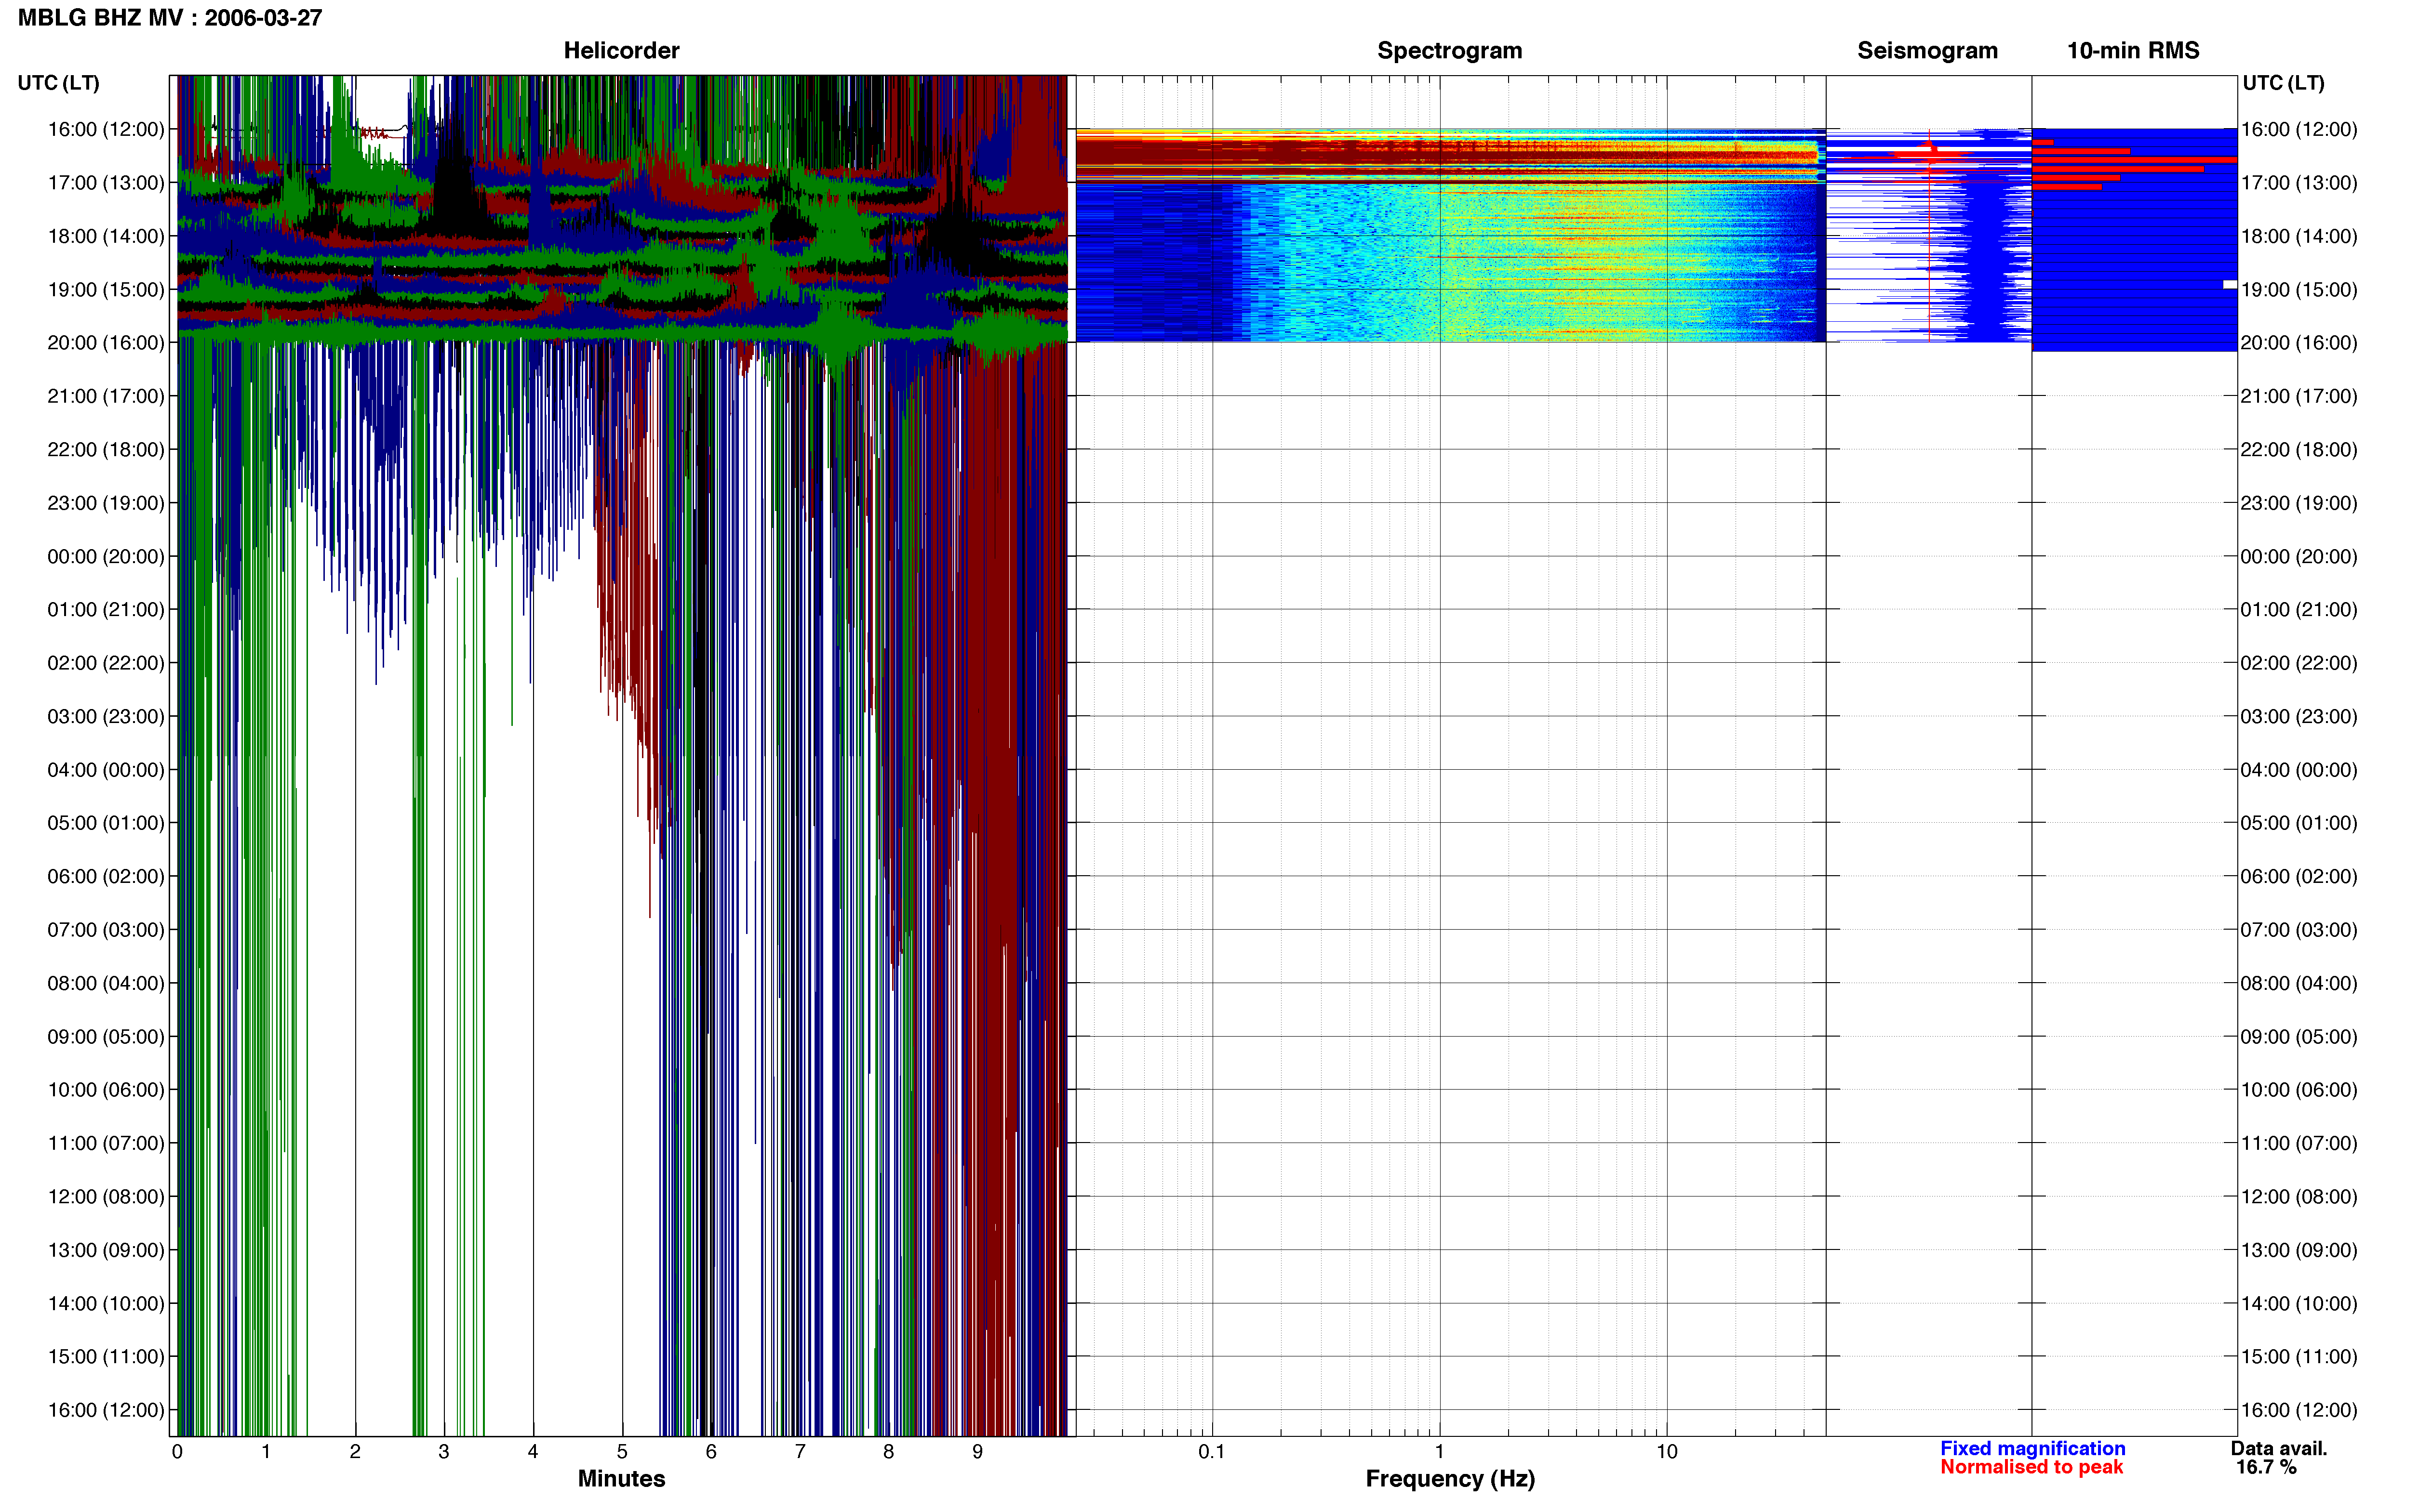Click the right axis label 04:00 (00:00)
The height and width of the screenshot is (1512, 2419).
click(x=2299, y=770)
